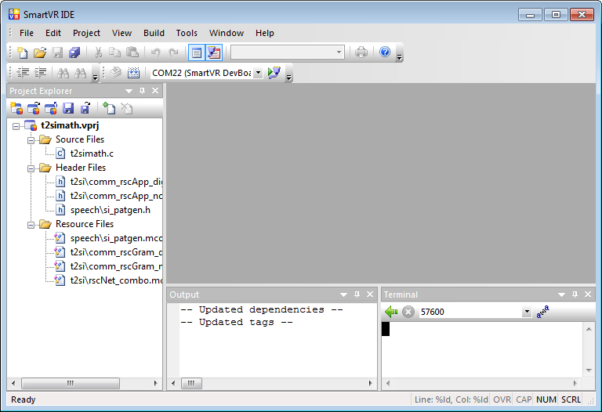602x412 pixels.
Task: Click Terminal scroll down arrow
Action: pos(589,370)
